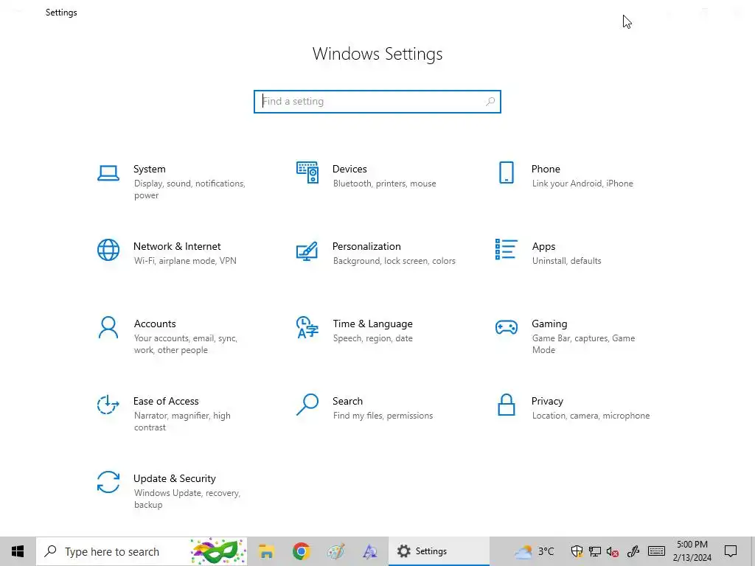Click the taskbar Type here to search box

click(142, 551)
